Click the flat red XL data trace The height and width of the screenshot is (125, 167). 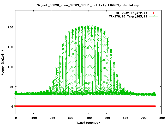pyautogui.click(x=85, y=106)
